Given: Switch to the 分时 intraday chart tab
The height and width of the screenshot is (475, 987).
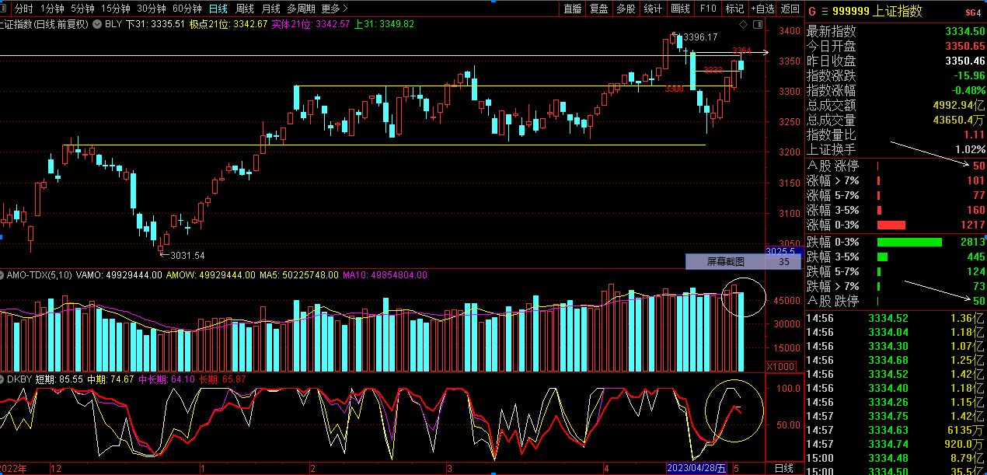Looking at the screenshot, I should click(24, 9).
